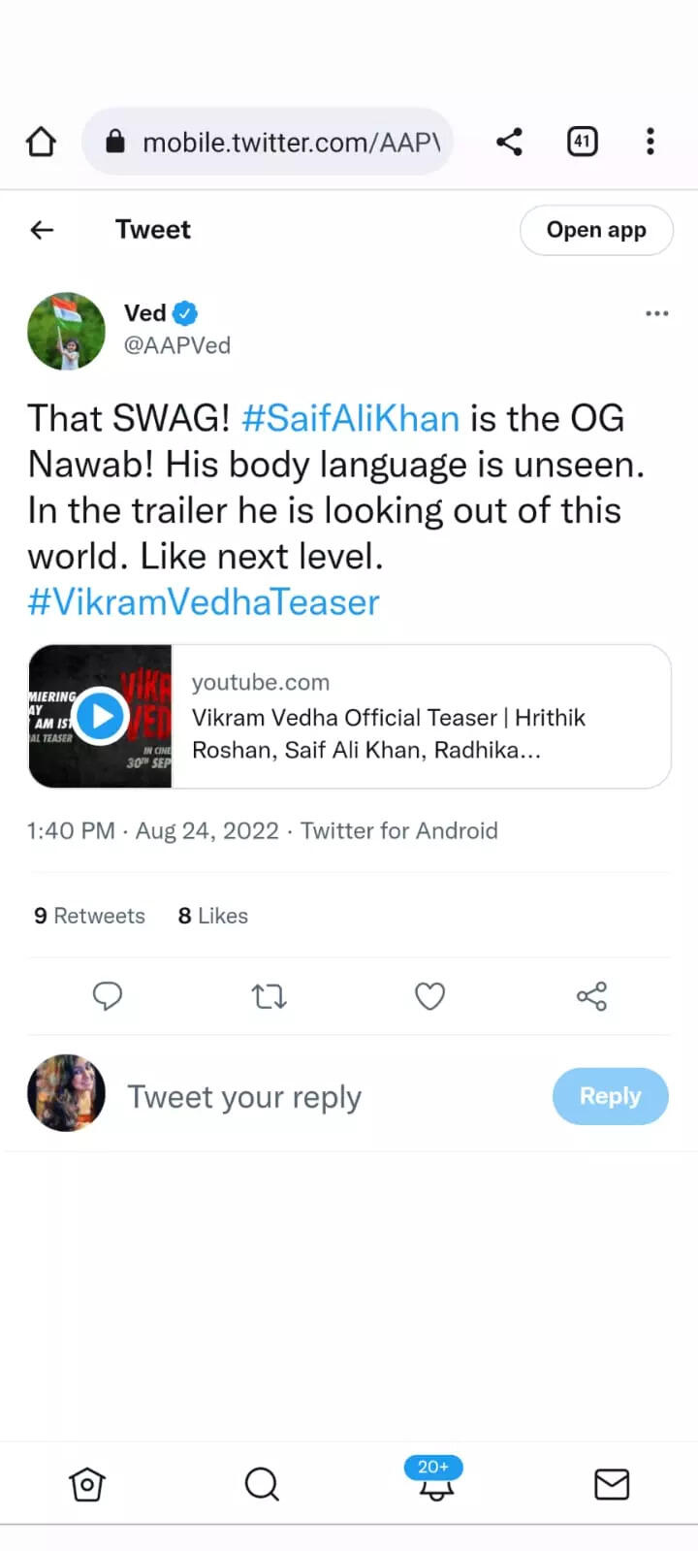The width and height of the screenshot is (698, 1551).
Task: Like the tweet with the heart icon
Action: (x=429, y=996)
